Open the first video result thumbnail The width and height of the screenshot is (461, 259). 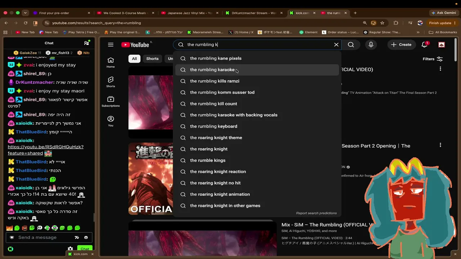point(151,102)
